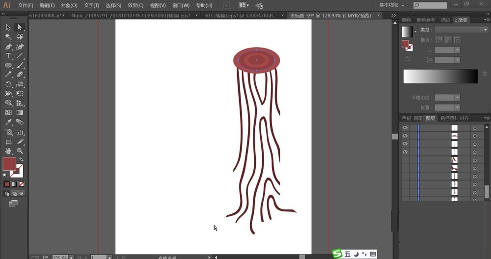
Task: Open the 对象(O) menu
Action: click(69, 5)
